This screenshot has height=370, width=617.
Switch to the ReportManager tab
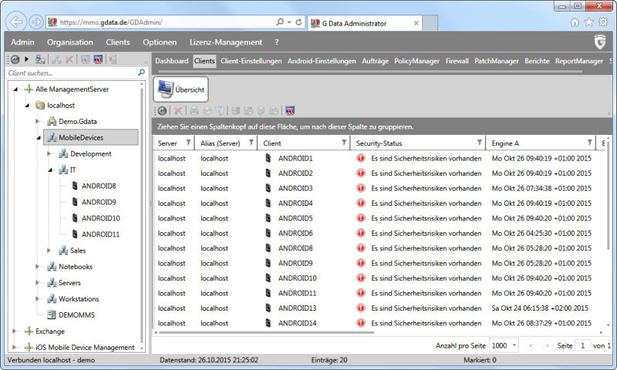point(579,61)
